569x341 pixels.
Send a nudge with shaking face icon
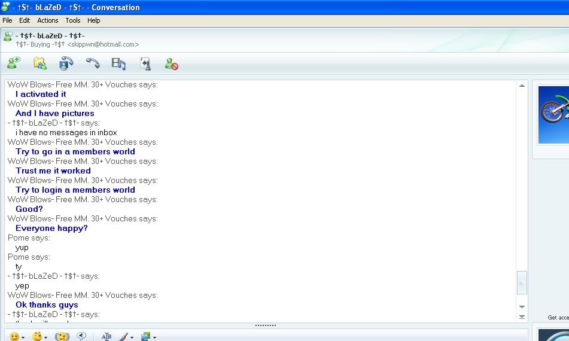(62, 337)
